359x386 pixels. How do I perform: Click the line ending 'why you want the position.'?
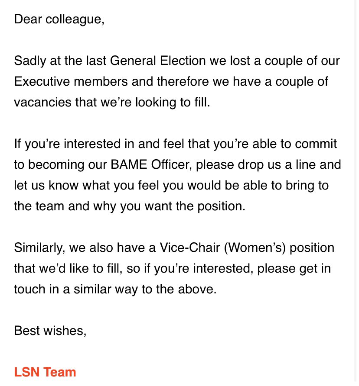pyautogui.click(x=130, y=206)
